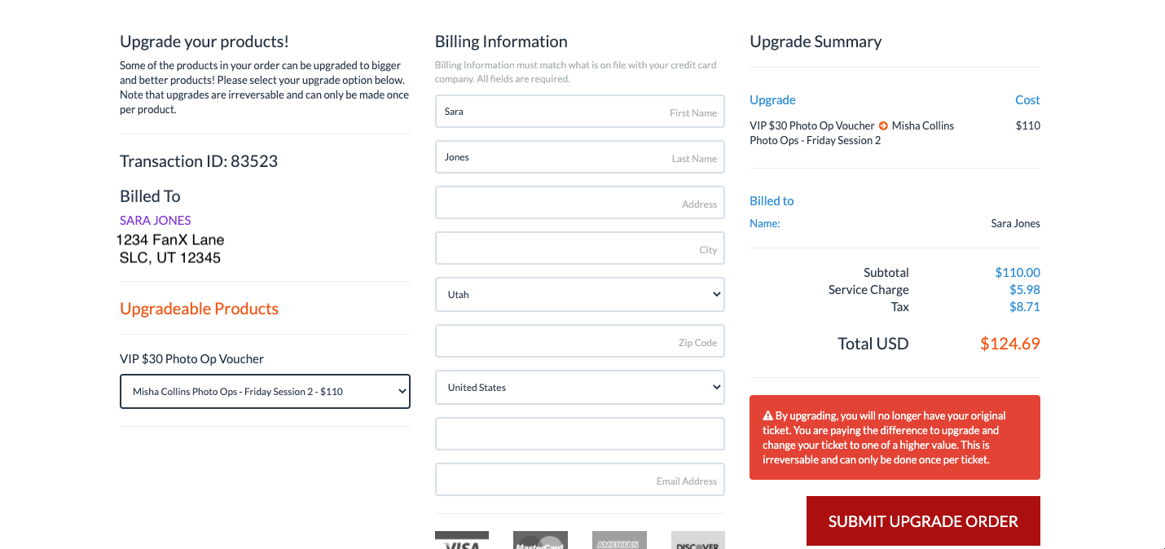Image resolution: width=1165 pixels, height=549 pixels.
Task: Click the Discover card icon
Action: point(697,540)
